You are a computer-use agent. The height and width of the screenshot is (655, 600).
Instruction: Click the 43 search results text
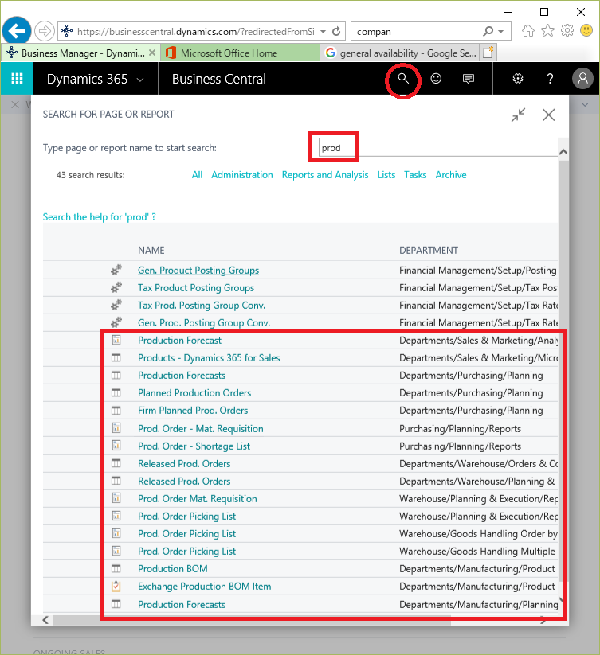[90, 175]
